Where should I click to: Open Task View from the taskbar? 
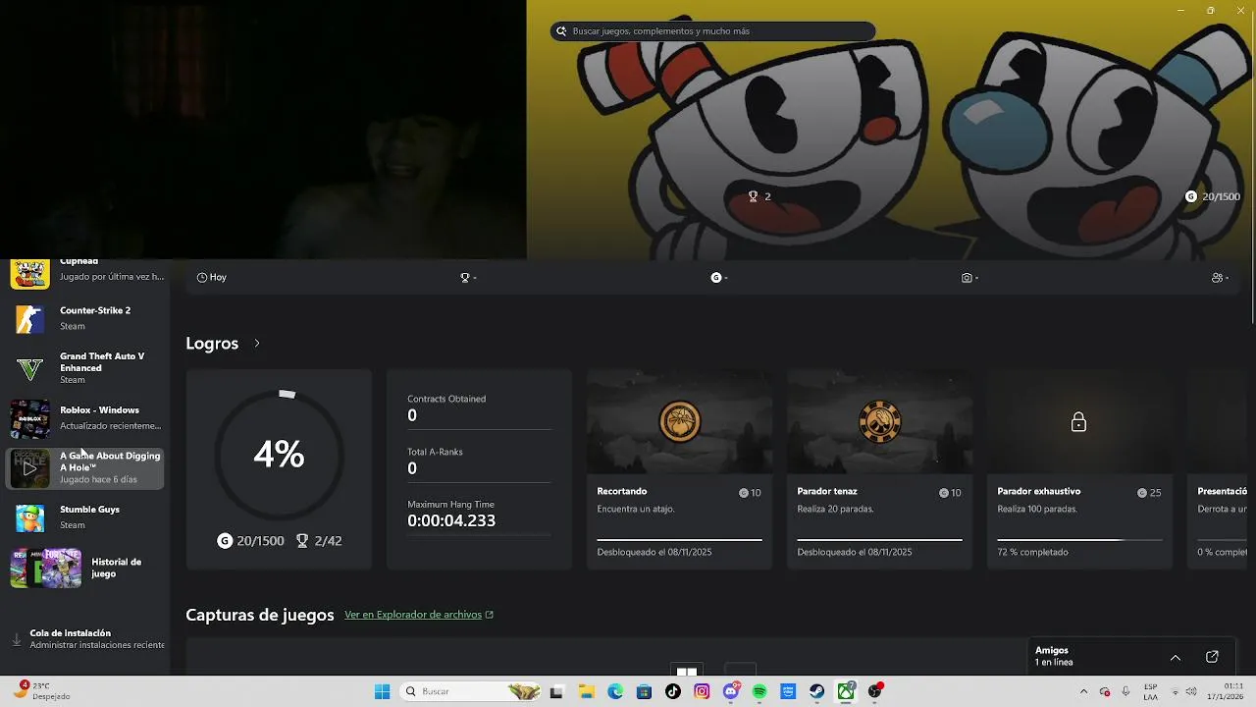pos(556,691)
